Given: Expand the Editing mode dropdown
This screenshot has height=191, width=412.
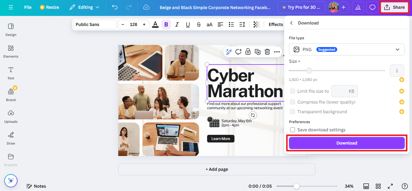Looking at the screenshot, I should (84, 7).
